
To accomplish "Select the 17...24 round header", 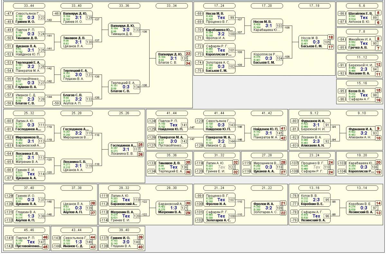I will 219,6.
